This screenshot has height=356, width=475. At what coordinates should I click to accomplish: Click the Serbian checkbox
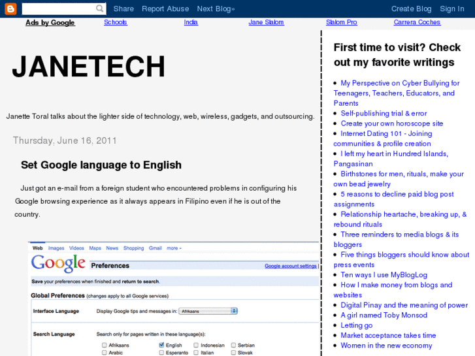[233, 345]
